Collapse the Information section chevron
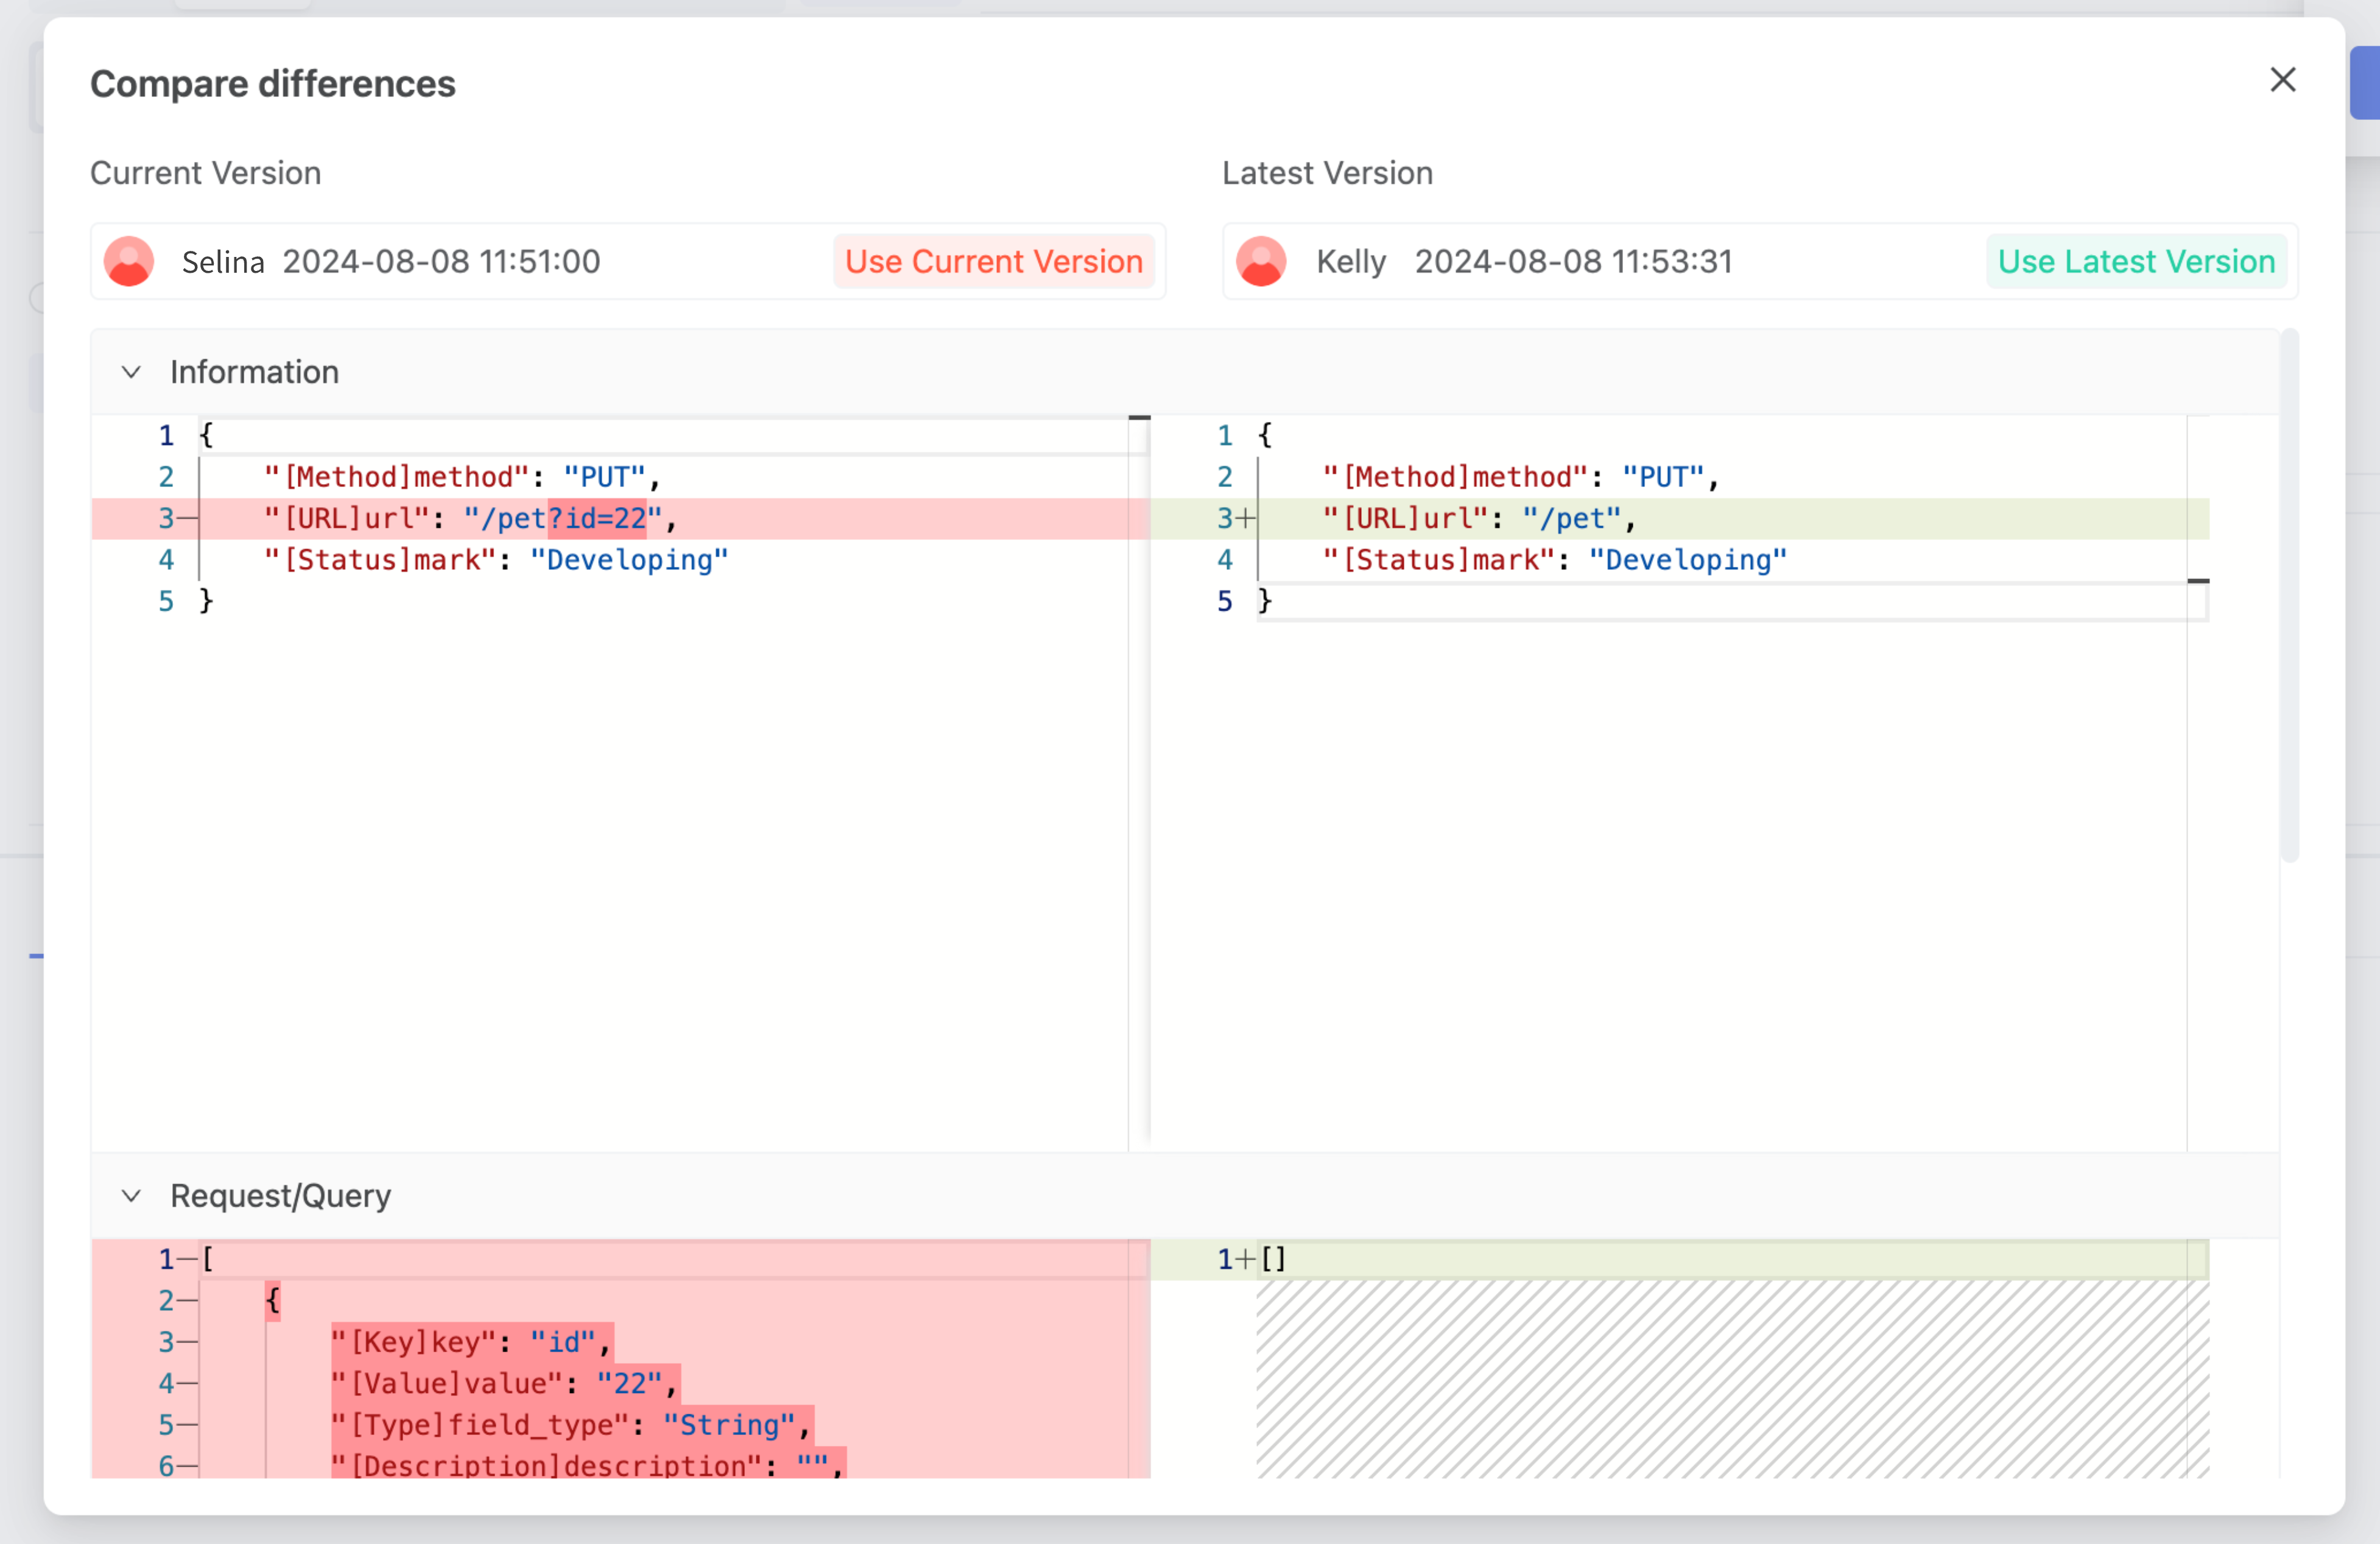This screenshot has height=1544, width=2380. tap(131, 372)
